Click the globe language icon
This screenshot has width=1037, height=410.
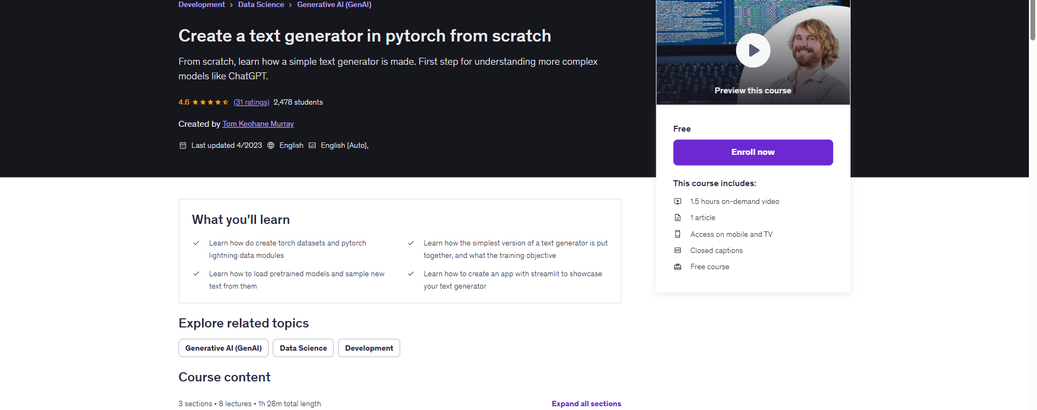click(271, 145)
